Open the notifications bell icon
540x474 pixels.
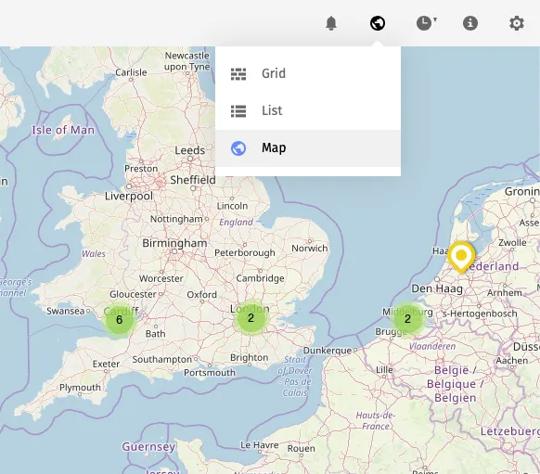(331, 23)
